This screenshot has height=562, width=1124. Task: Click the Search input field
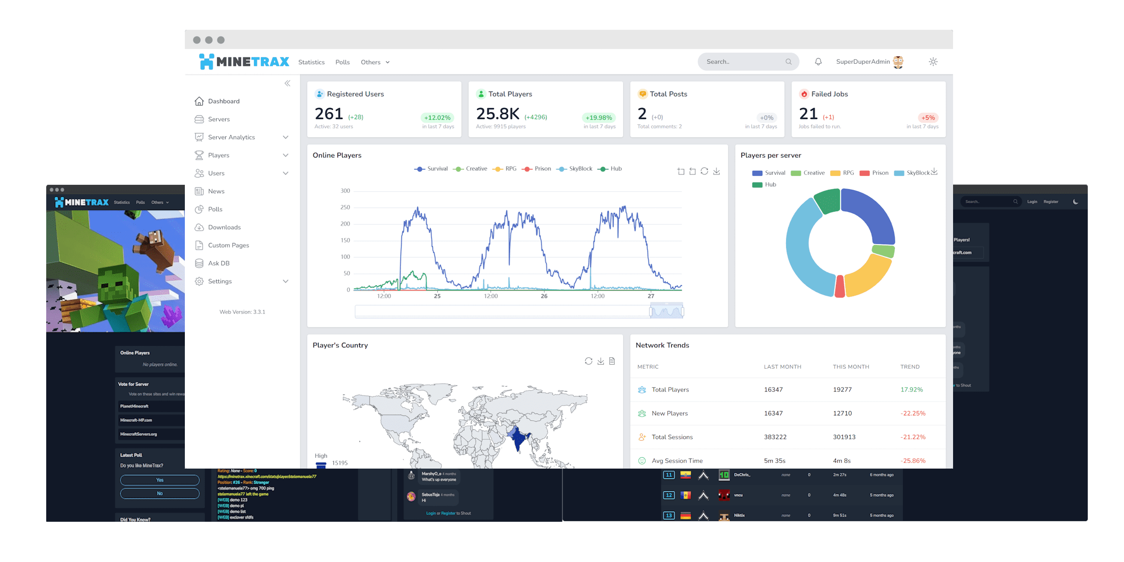(x=740, y=62)
